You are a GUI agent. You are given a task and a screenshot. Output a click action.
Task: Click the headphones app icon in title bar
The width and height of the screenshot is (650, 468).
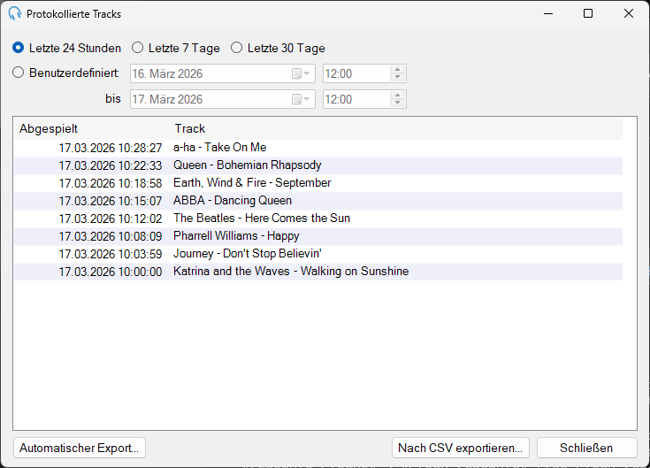(x=14, y=13)
